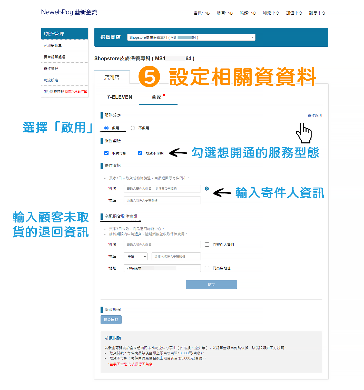Screen dimensions: 364x390
Task: Switch to the 7-ELEVEN tab
Action: (119, 97)
